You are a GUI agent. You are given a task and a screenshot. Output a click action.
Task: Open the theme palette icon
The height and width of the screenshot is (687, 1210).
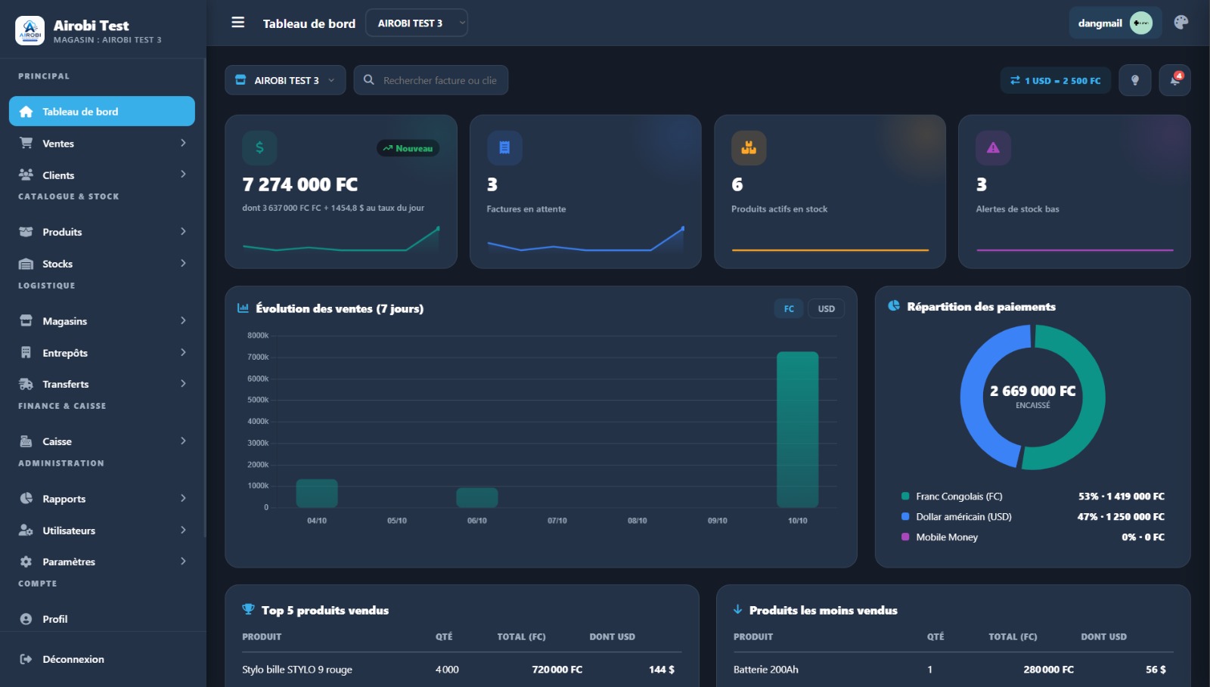point(1181,23)
